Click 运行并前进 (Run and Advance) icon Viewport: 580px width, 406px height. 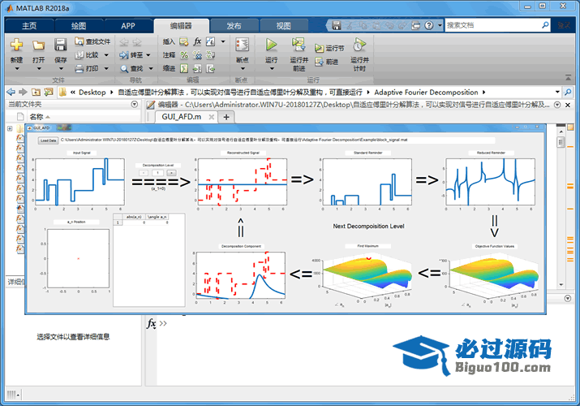click(299, 45)
